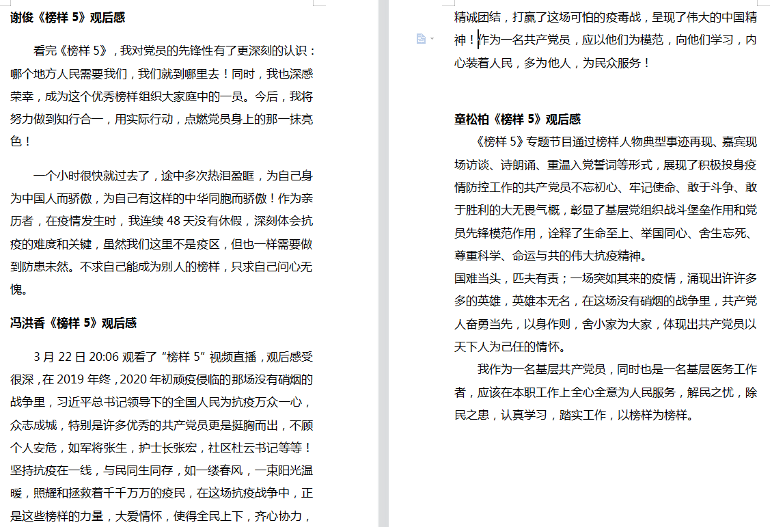772x527 pixels.
Task: Click the name "护士长张宏"
Action: coord(167,448)
